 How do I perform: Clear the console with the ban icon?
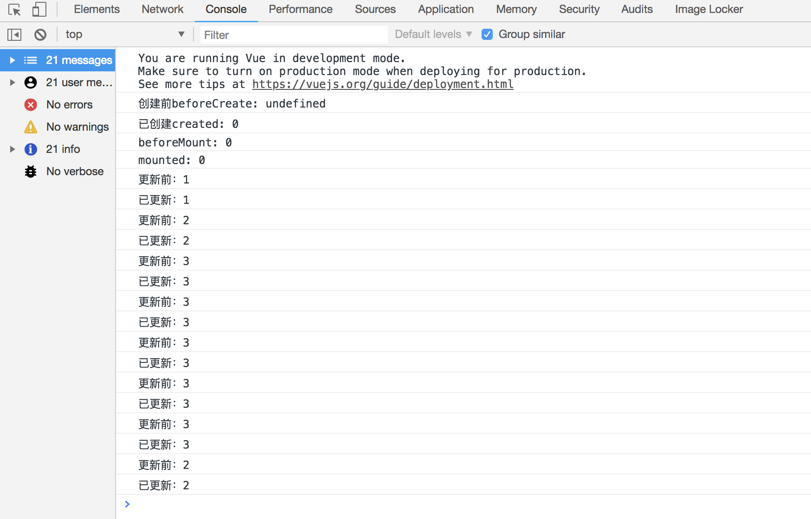point(40,34)
